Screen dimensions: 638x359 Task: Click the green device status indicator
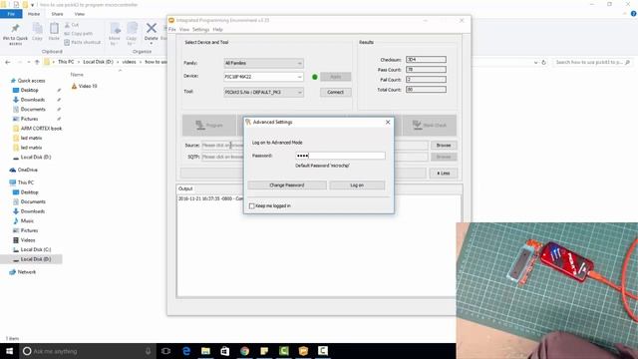coord(315,77)
